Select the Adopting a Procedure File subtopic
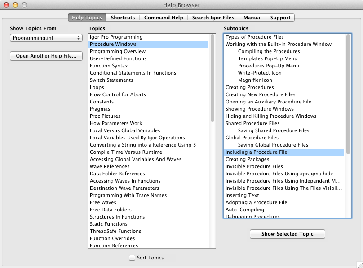Viewport: 363px width, 268px height. pyautogui.click(x=284, y=202)
